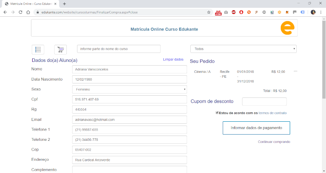326x173 pixels.
Task: Select the Matrícula Online browser tab
Action: coord(31,4)
